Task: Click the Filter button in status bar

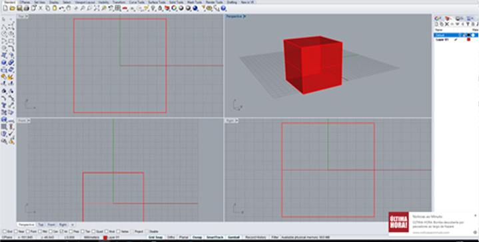Action: coord(275,237)
